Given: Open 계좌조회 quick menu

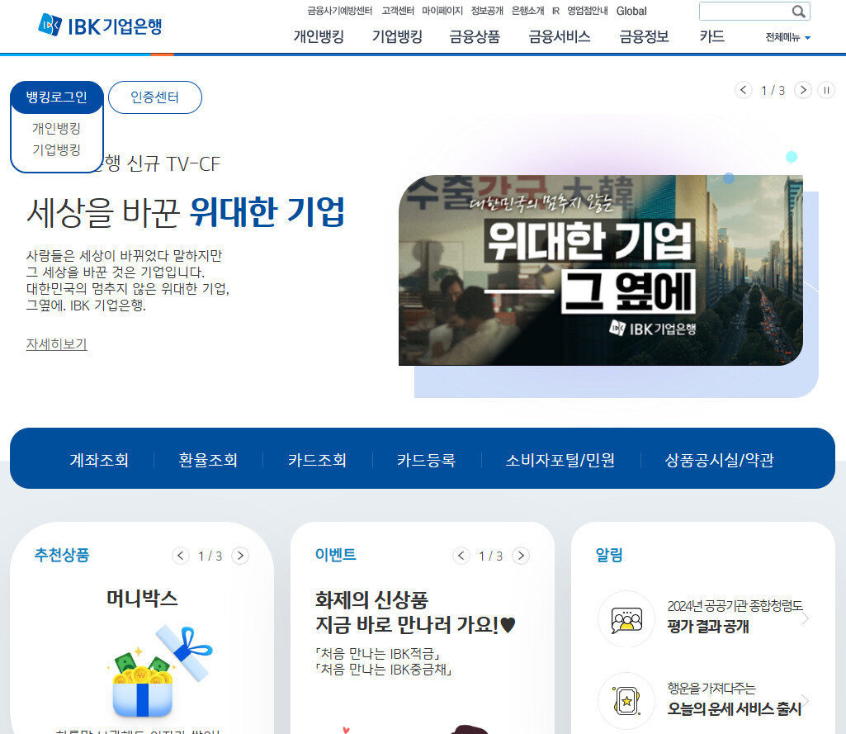Looking at the screenshot, I should (99, 460).
